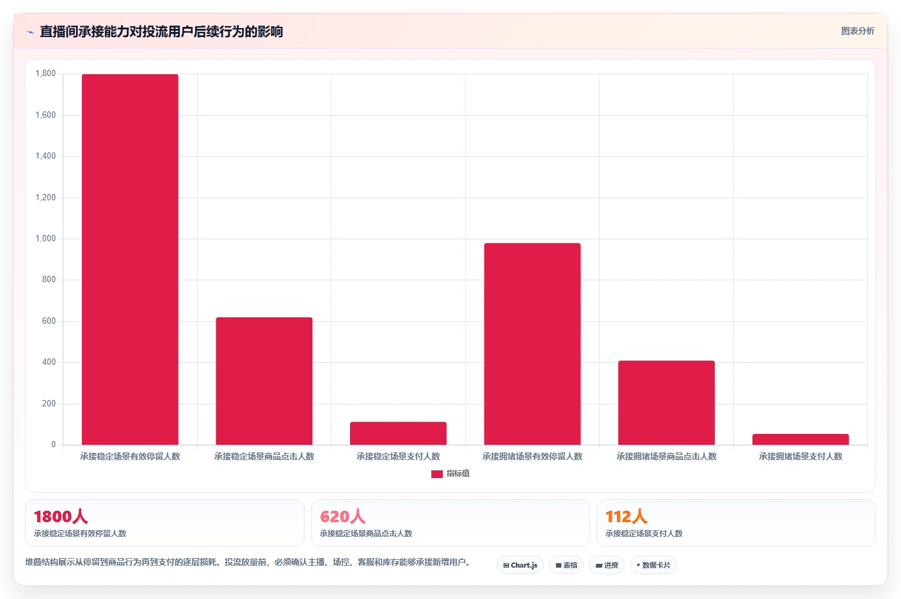Click the 数据卡片 tag chip
The width and height of the screenshot is (901, 599).
click(653, 565)
